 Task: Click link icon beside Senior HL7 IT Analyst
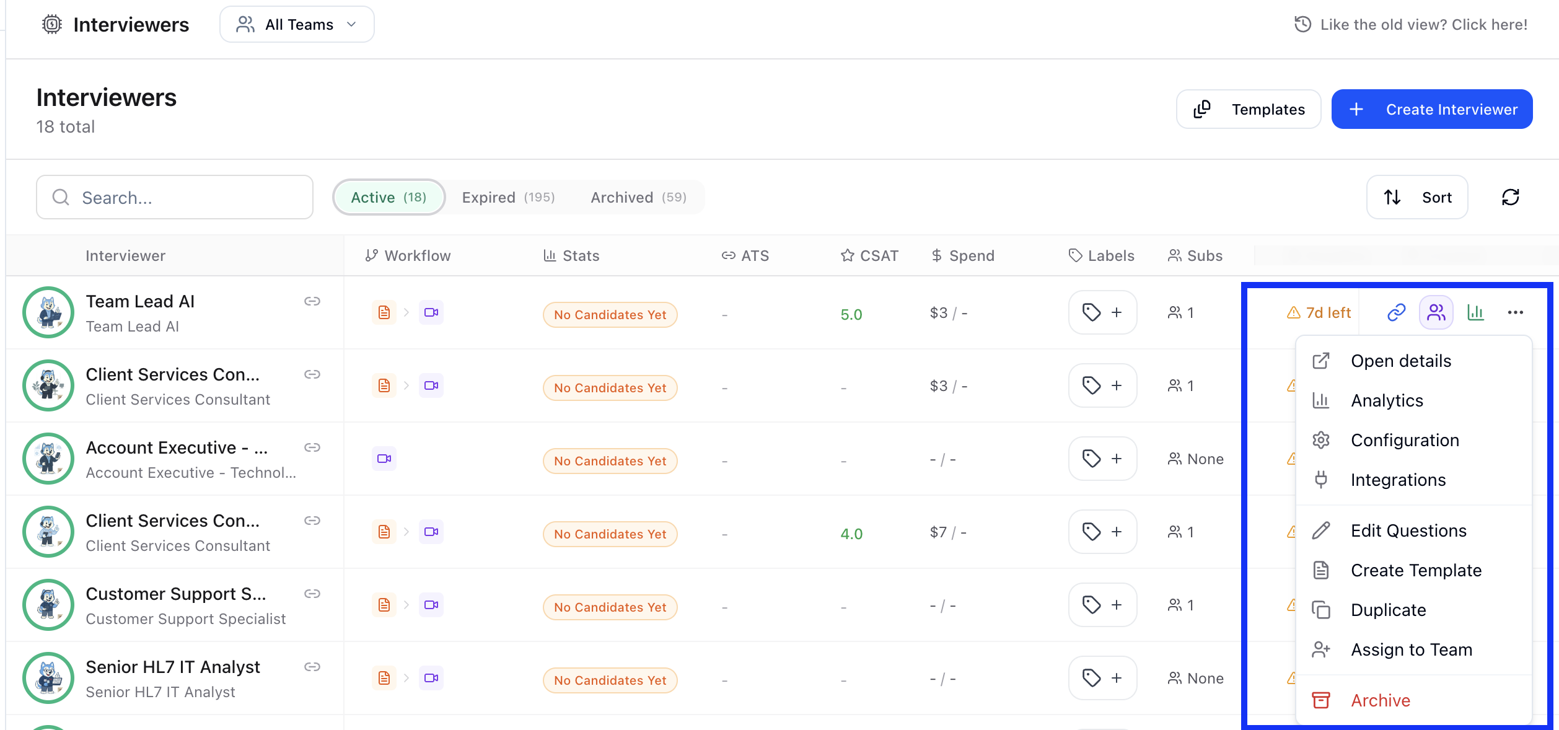312,667
